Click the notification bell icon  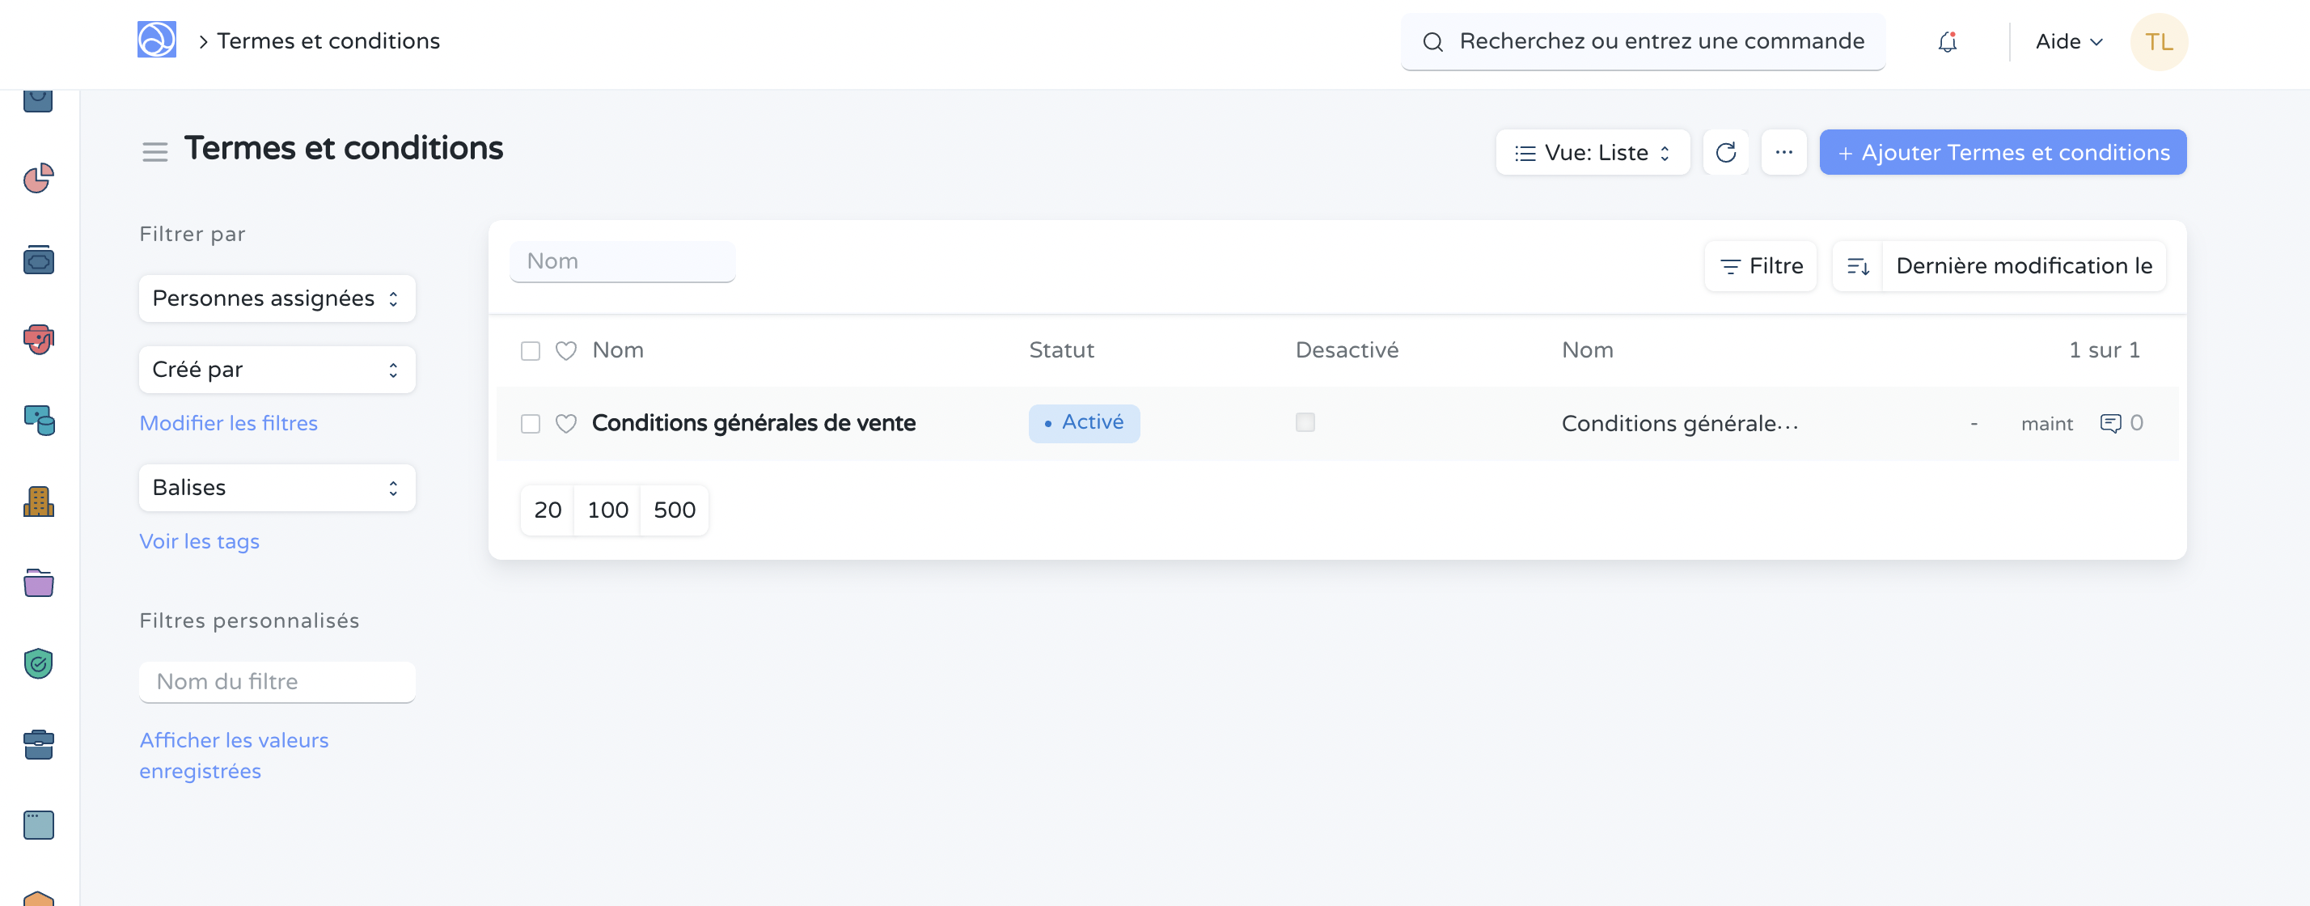click(x=1947, y=41)
